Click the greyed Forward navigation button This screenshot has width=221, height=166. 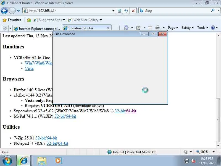click(x=12, y=11)
